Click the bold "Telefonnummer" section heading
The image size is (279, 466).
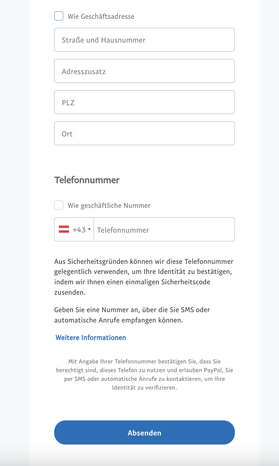tap(87, 180)
